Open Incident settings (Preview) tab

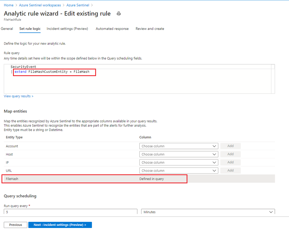click(x=67, y=29)
